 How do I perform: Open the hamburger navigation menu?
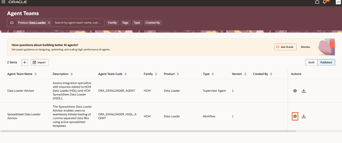point(3,2)
